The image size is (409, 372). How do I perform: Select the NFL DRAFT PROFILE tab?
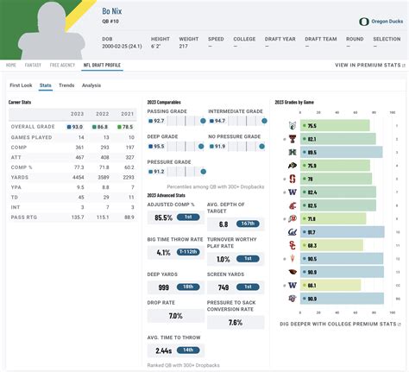click(x=102, y=65)
